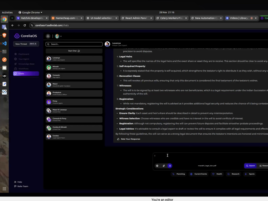This screenshot has width=268, height=201.
Task: Open the notifications bell icon
Action: pos(48,36)
